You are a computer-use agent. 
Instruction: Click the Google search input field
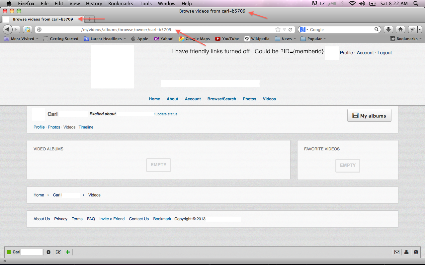click(340, 29)
